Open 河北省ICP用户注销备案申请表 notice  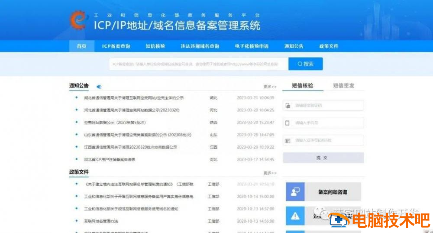pyautogui.click(x=110, y=159)
